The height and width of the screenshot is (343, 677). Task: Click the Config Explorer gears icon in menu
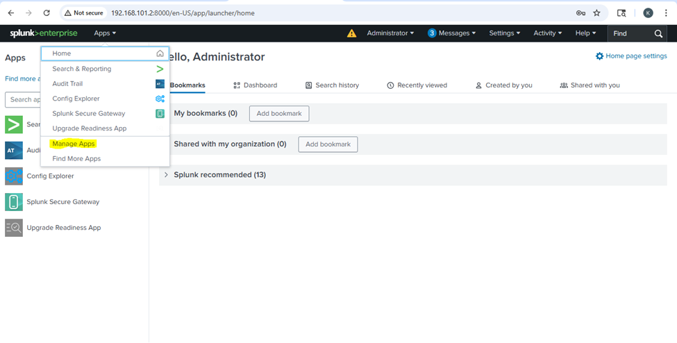[160, 99]
